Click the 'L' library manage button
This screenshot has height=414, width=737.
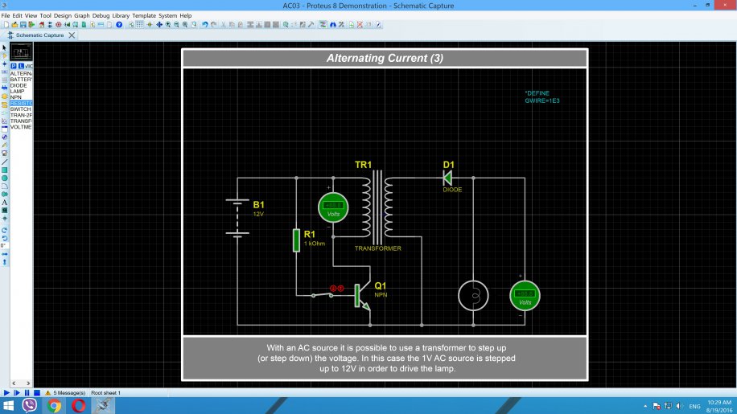[x=20, y=65]
